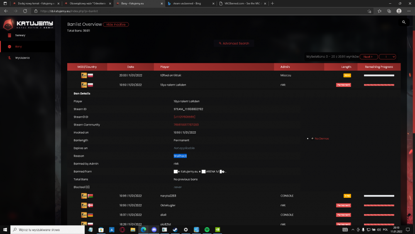
Task: Collapse the 19yo talent LaRden ban row
Action: tap(234, 85)
